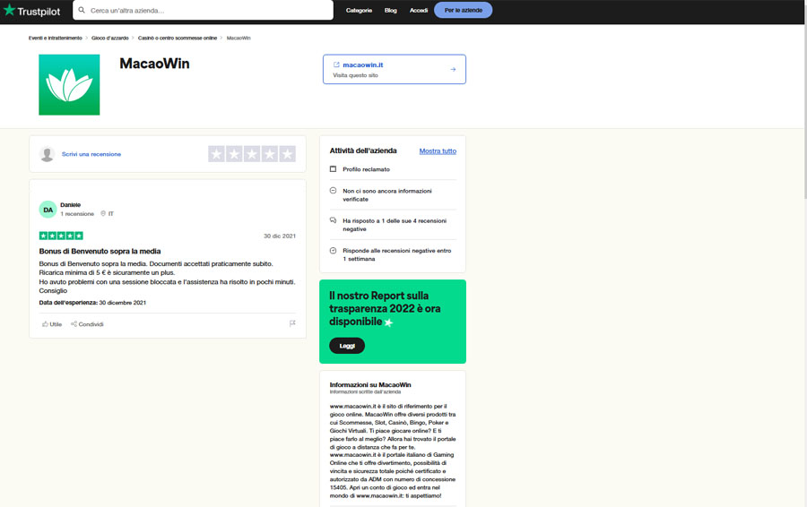
Task: Click the arrow in the macaowin.it card
Action: [x=453, y=69]
